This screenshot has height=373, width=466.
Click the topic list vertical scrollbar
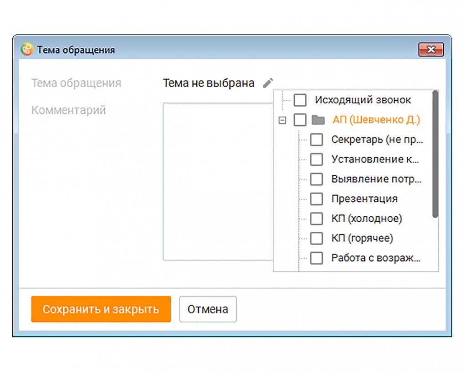click(435, 155)
